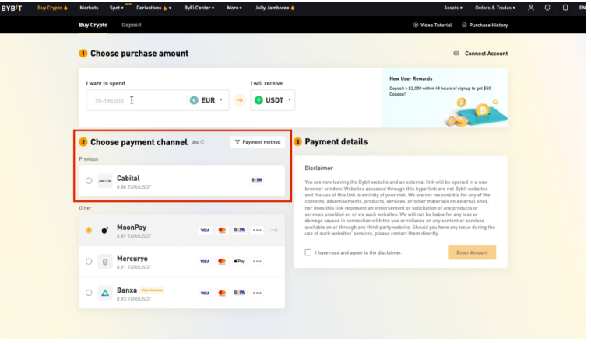Click the MoonPay provider logo
The width and height of the screenshot is (591, 344).
point(105,230)
